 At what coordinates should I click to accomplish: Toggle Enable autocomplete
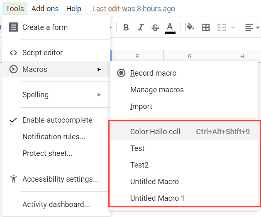tap(56, 120)
